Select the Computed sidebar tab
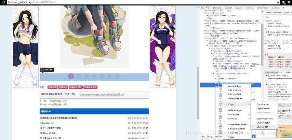This screenshot has width=292, height=140. click(277, 13)
